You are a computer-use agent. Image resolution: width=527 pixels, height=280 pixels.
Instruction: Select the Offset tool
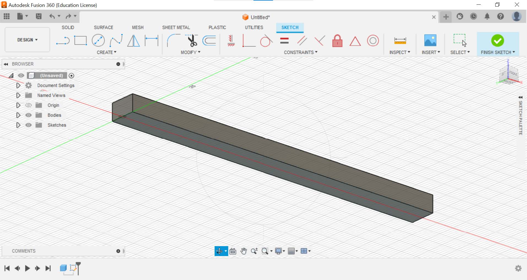point(209,41)
